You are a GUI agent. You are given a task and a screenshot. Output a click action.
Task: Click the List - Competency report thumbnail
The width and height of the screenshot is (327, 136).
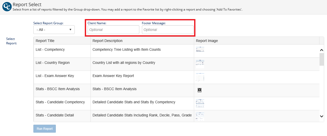click(200, 49)
